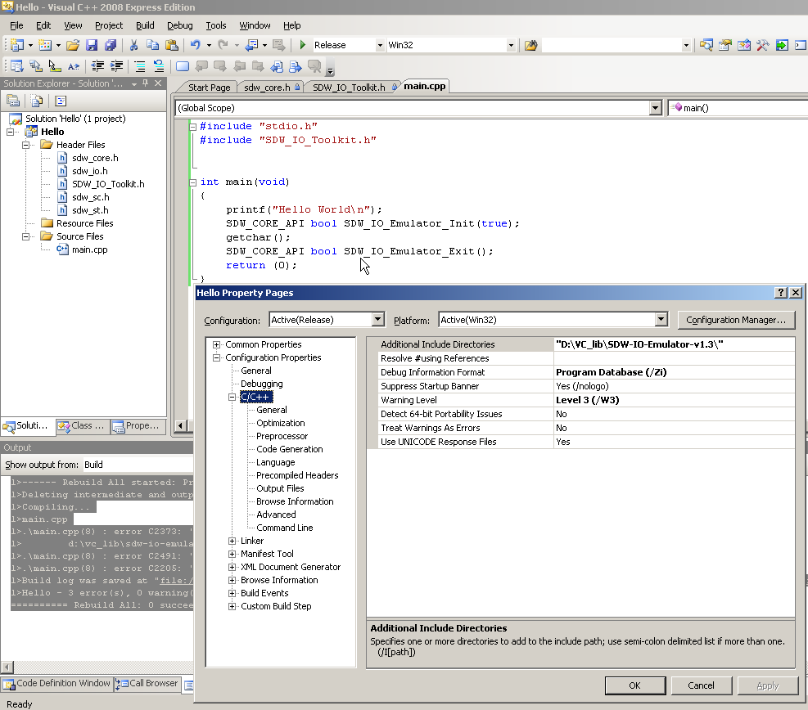Open the Project menu

pyautogui.click(x=109, y=25)
